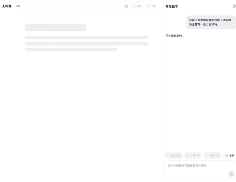Select the suggestion chip left of 更多
This screenshot has width=236, height=182.
click(x=212, y=156)
